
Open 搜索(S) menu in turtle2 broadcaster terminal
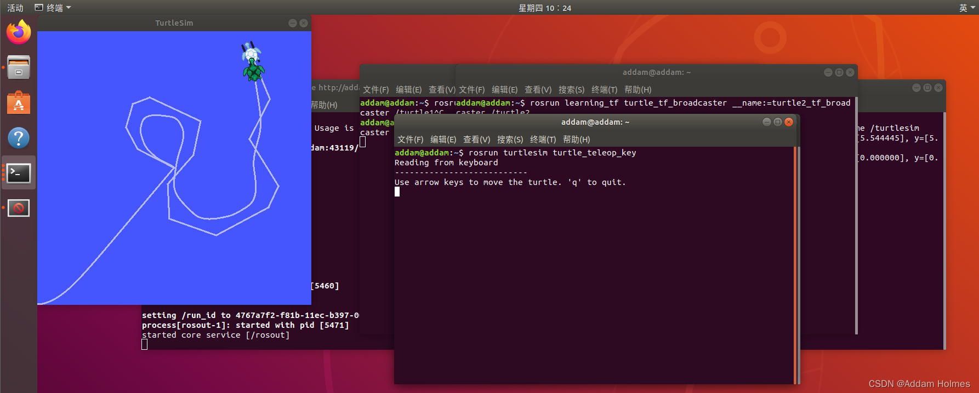click(x=572, y=90)
